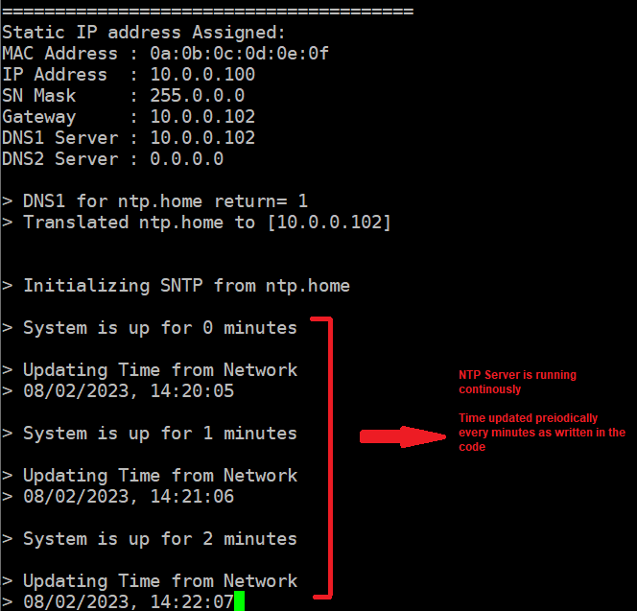Click the 'Static IP address Assigned:' line
637x611 pixels.
click(144, 33)
